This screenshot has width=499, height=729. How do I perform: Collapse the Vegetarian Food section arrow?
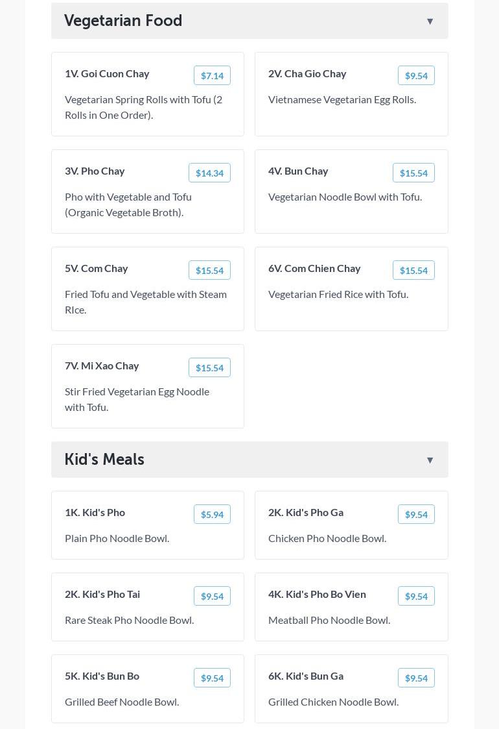pos(430,21)
